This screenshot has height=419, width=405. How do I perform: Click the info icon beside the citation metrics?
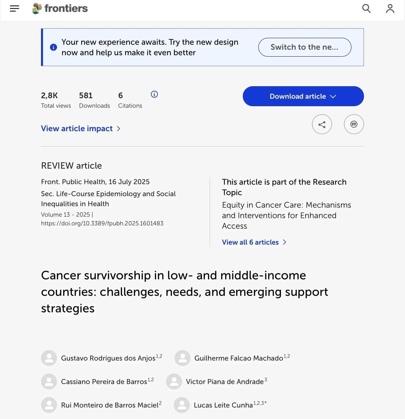[x=154, y=94]
